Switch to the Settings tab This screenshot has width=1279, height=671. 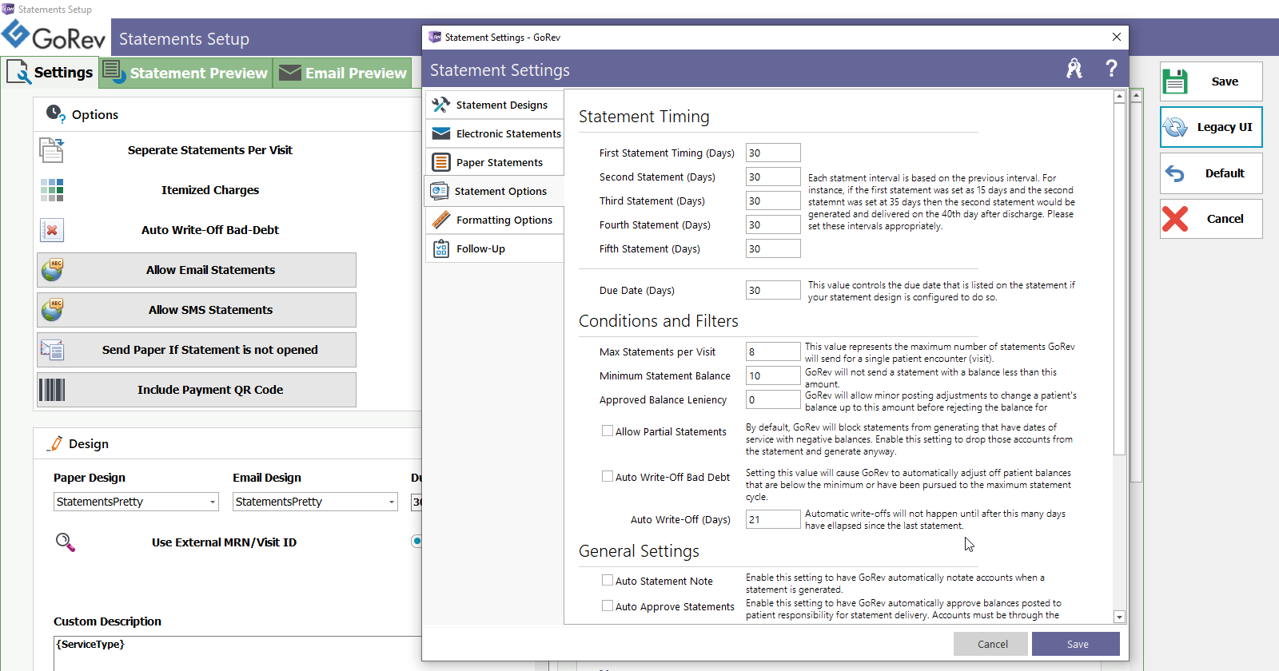coord(50,72)
